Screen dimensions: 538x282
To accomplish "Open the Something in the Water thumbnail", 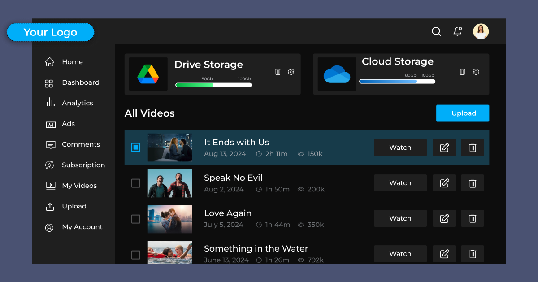I will (169, 252).
